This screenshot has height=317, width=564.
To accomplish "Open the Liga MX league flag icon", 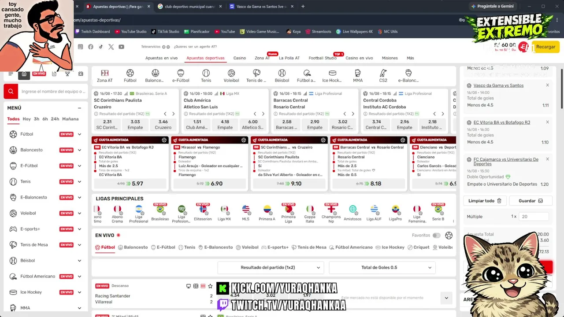I will pyautogui.click(x=224, y=209).
